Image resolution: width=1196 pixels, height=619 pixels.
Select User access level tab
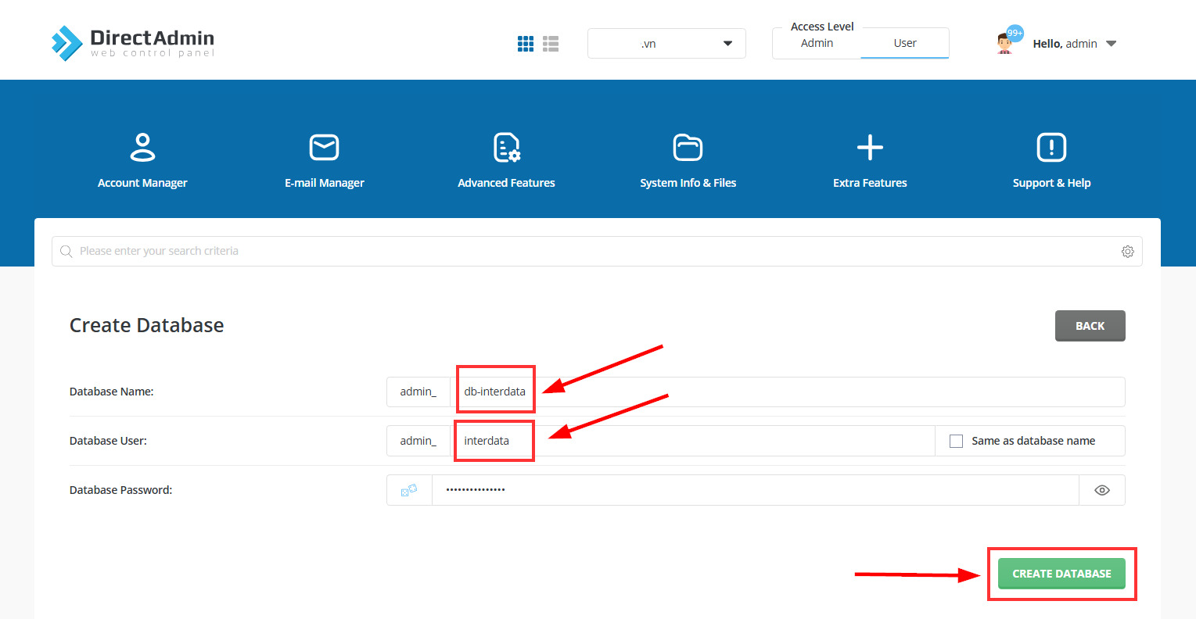pyautogui.click(x=905, y=43)
